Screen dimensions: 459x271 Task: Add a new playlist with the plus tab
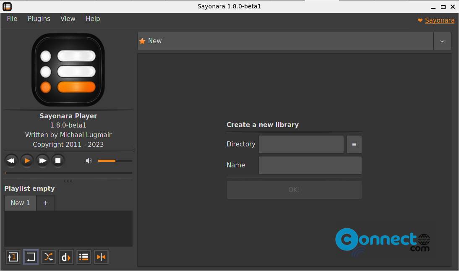coord(45,203)
